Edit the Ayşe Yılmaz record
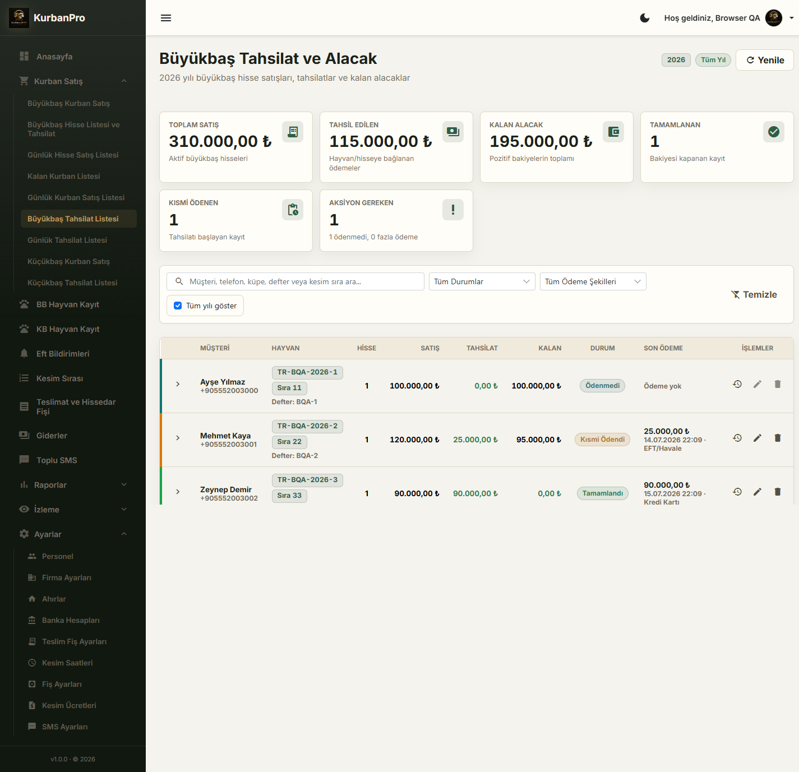799x772 pixels. click(758, 384)
